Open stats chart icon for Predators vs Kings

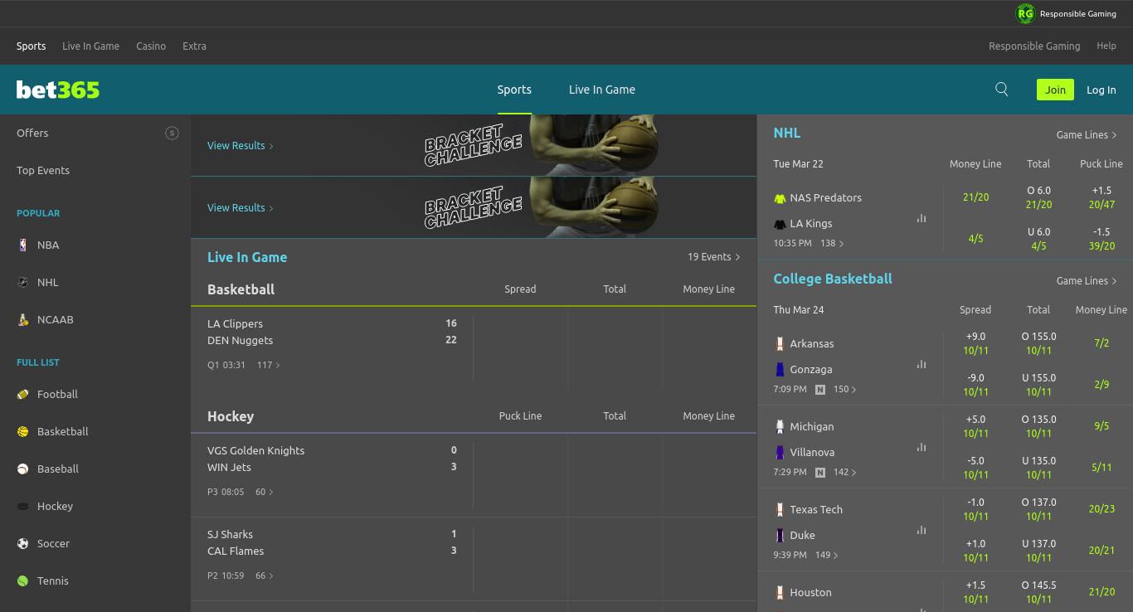(x=921, y=218)
